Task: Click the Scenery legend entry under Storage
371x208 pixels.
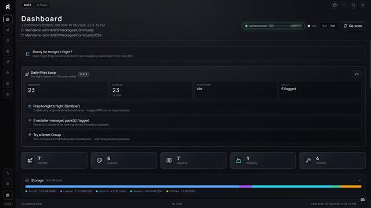Action: [x=147, y=191]
